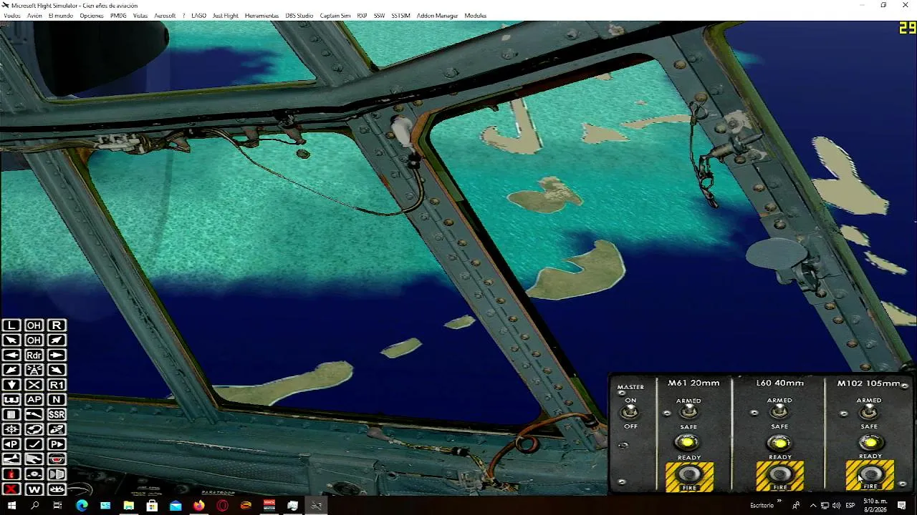917x515 pixels.
Task: Click the red bottle icon
Action: 11,474
